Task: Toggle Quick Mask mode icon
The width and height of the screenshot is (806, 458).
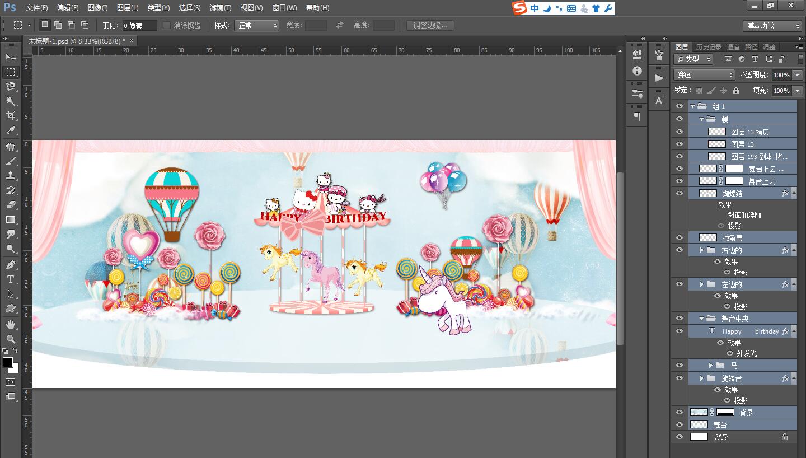Action: (x=11, y=382)
